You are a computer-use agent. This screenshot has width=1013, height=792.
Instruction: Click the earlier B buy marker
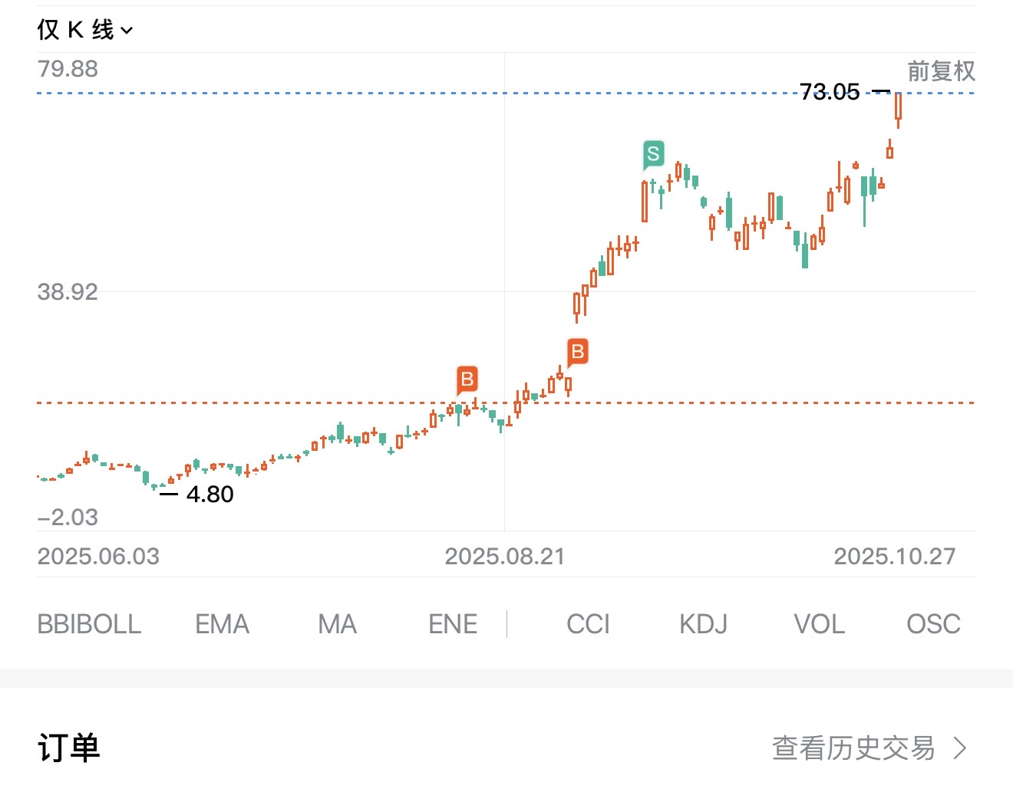467,380
